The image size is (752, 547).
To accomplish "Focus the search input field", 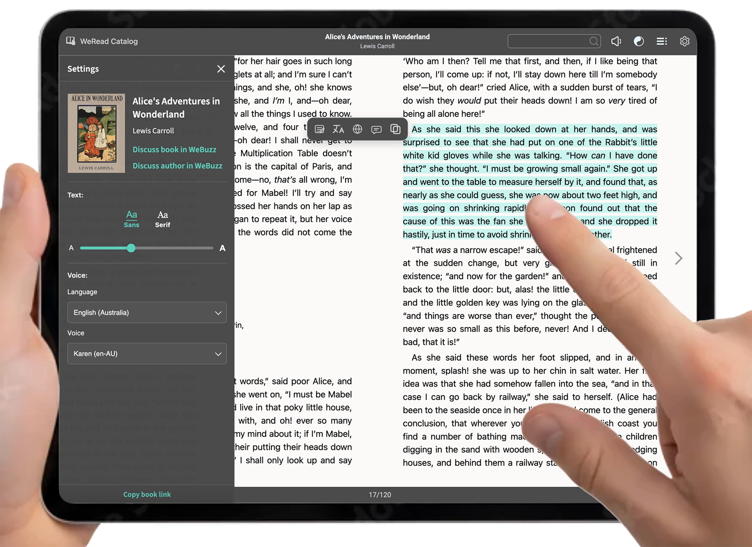I will 554,41.
